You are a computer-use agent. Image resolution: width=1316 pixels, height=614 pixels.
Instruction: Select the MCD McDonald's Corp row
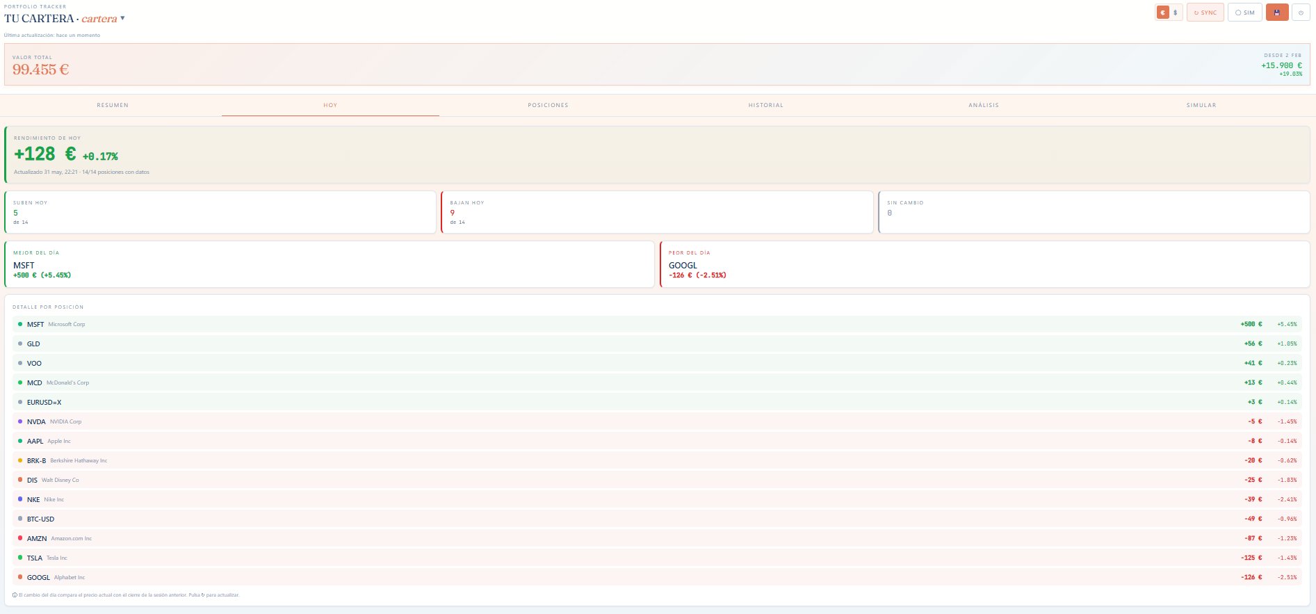(x=657, y=382)
